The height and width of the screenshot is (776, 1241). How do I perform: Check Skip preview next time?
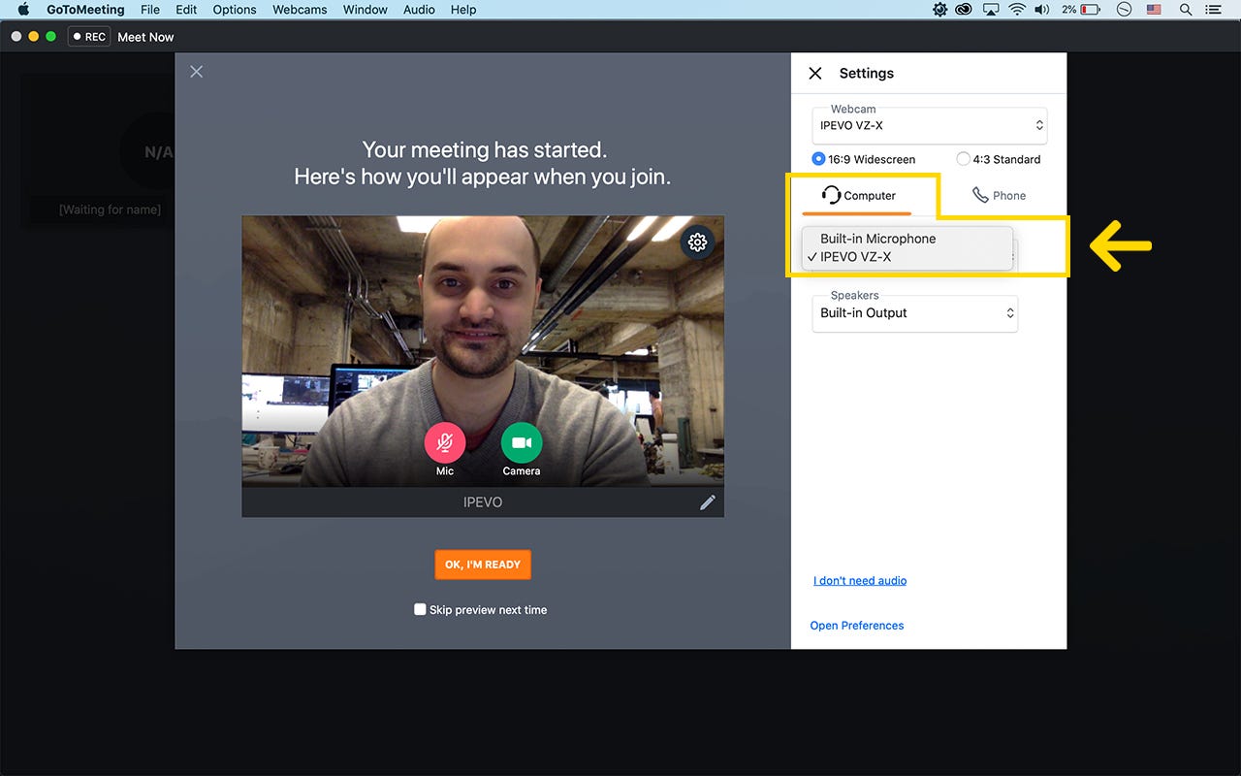click(x=420, y=609)
